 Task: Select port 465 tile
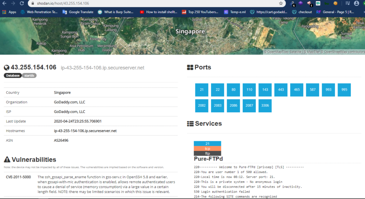[297, 90]
